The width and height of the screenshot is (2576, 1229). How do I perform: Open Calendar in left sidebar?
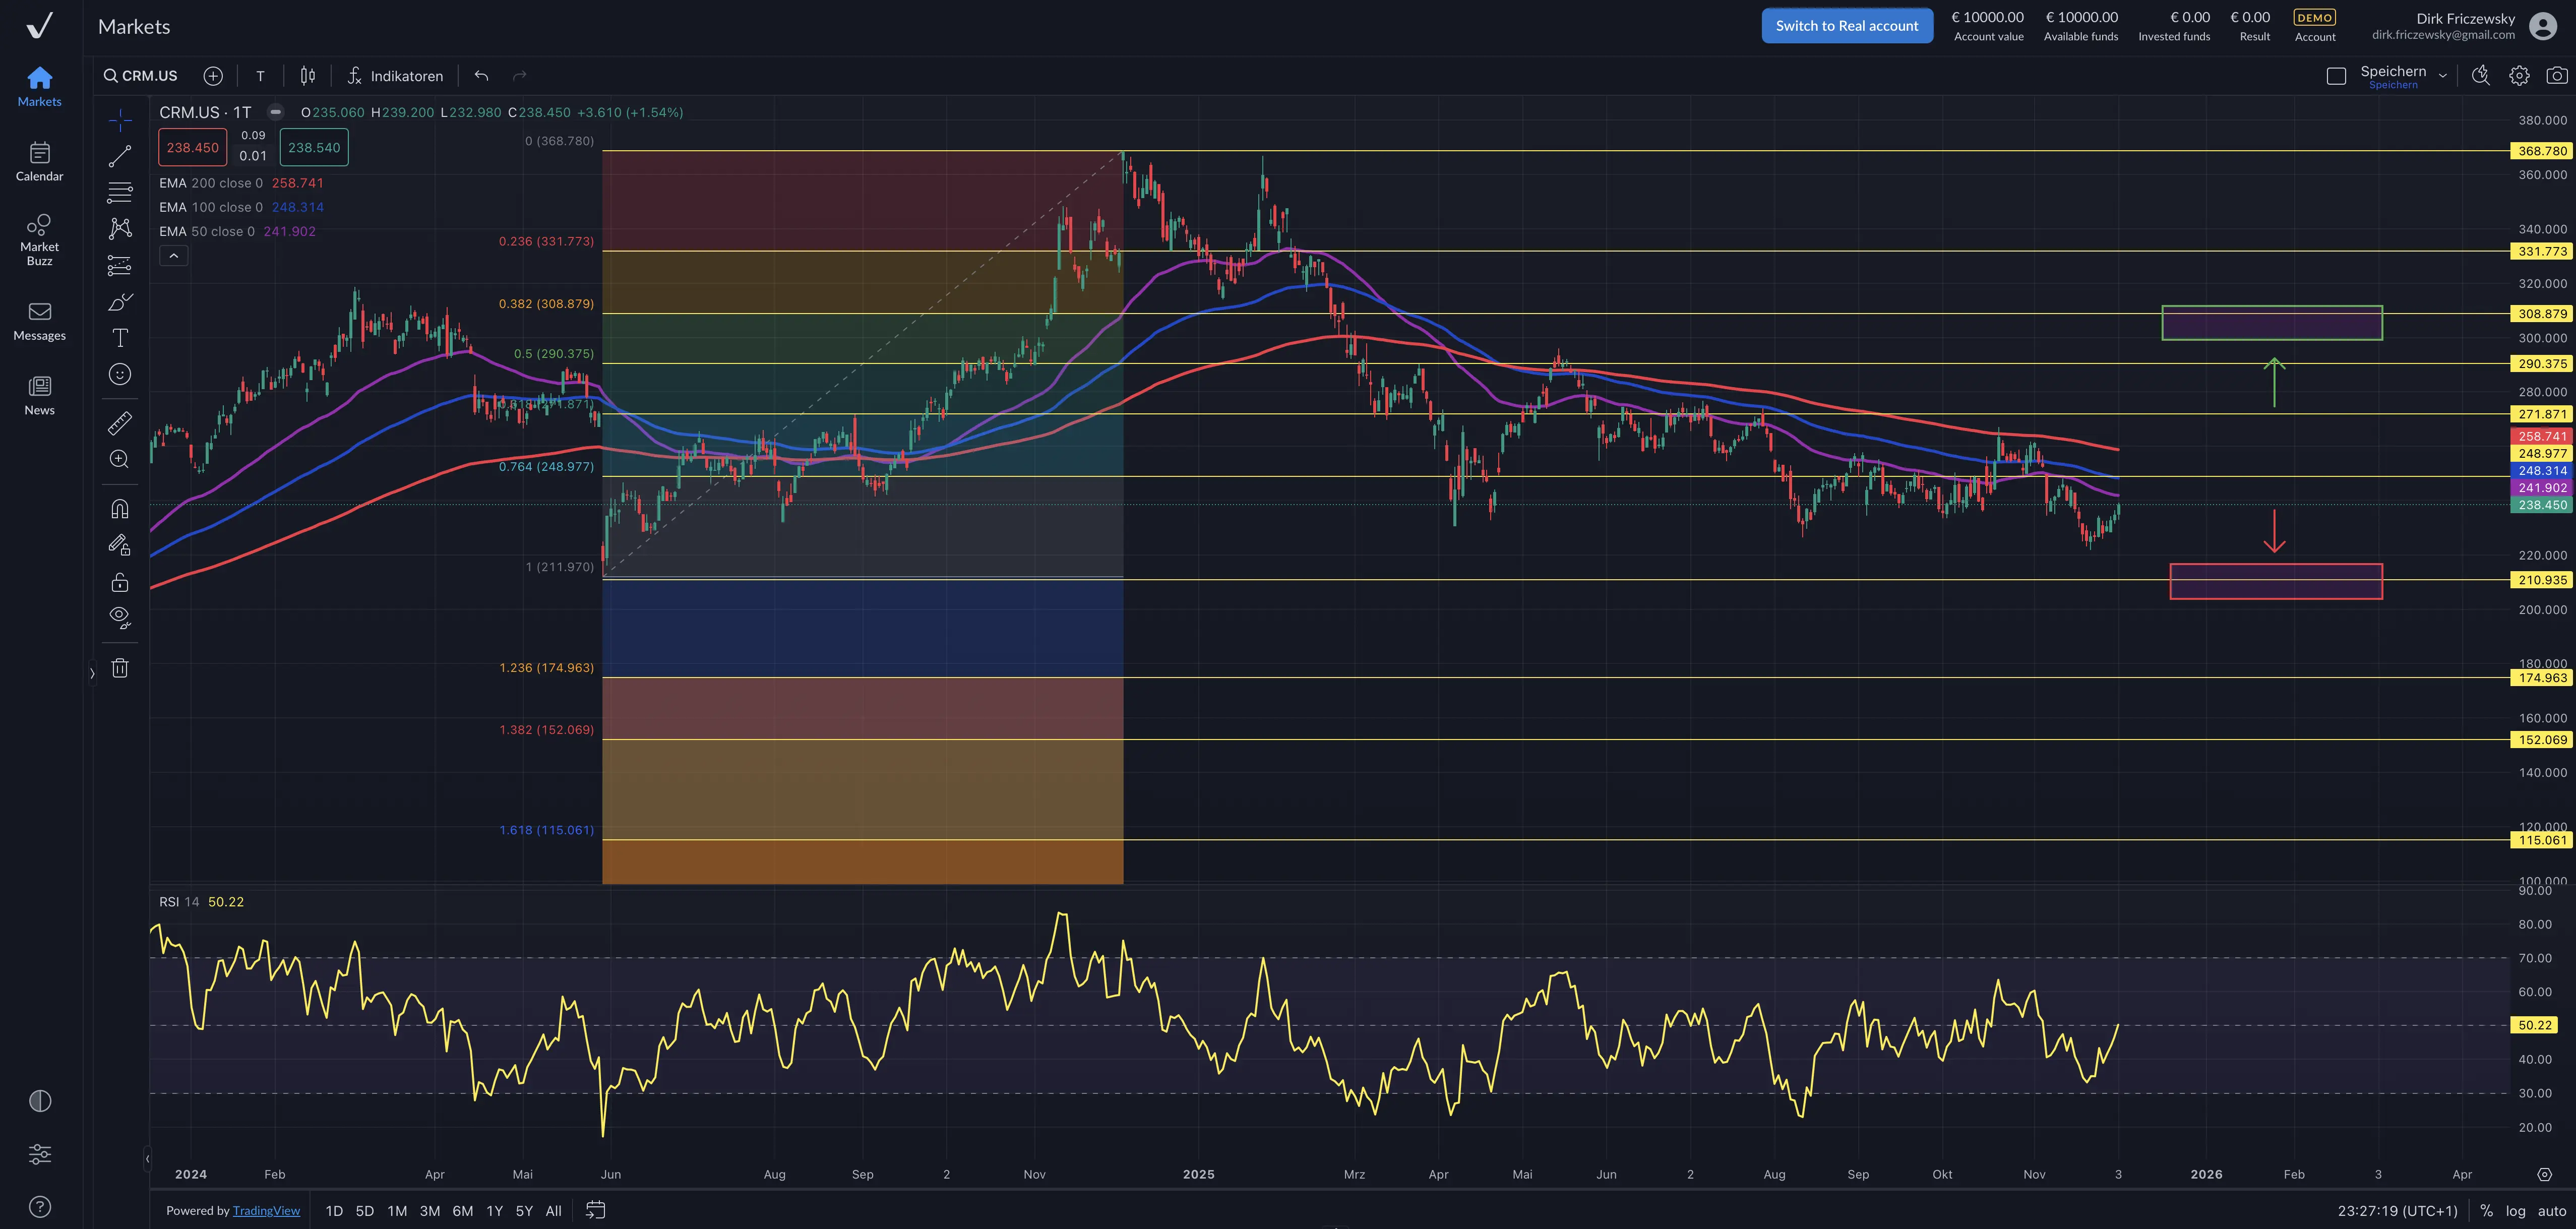point(40,161)
